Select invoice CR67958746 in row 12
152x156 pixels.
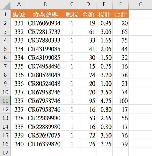coord(45,109)
